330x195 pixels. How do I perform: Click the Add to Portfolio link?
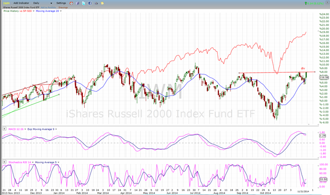(x=48, y=7)
